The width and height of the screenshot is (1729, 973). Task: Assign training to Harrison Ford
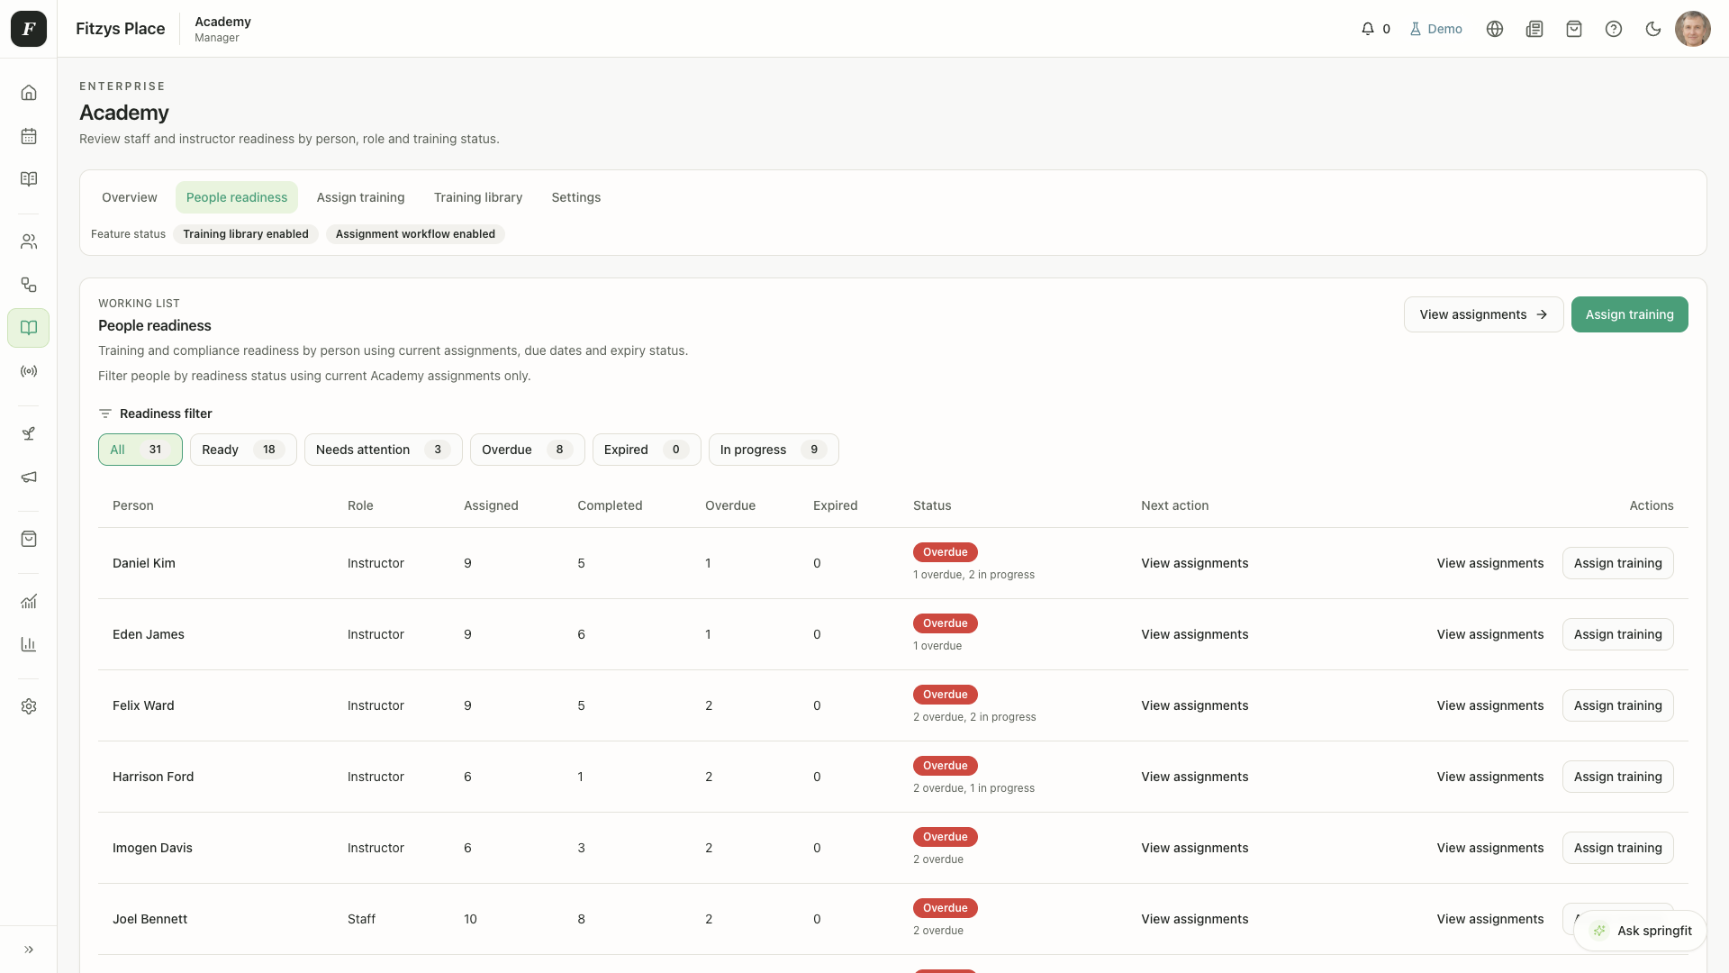tap(1617, 777)
